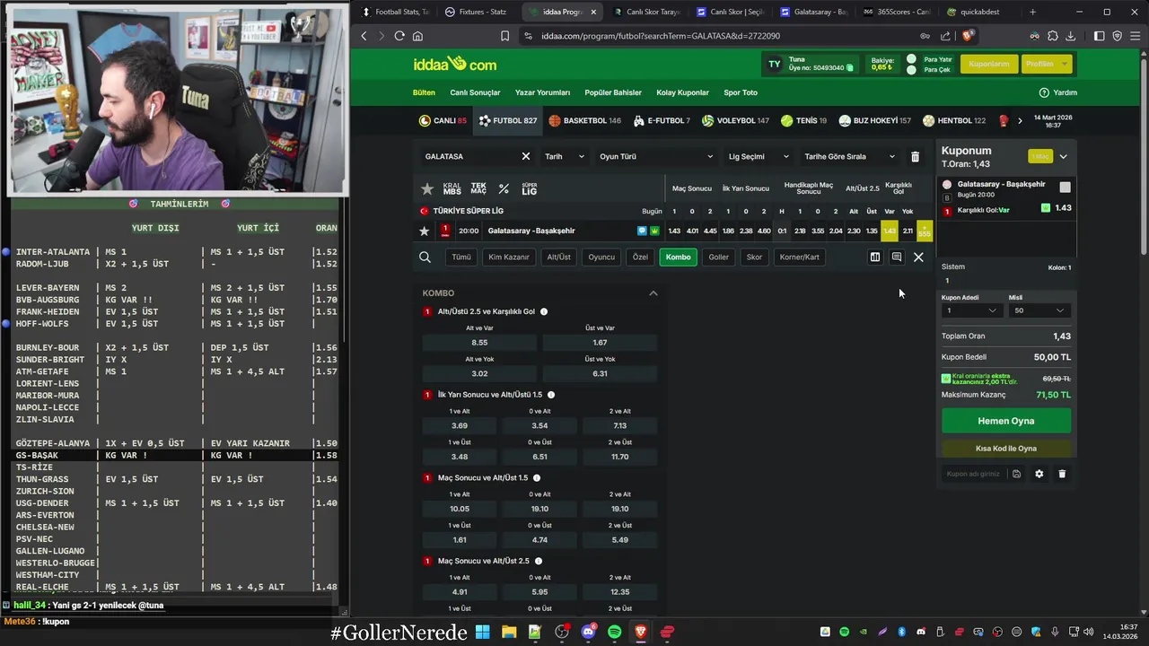
Task: Open the column layout view icon
Action: click(875, 258)
